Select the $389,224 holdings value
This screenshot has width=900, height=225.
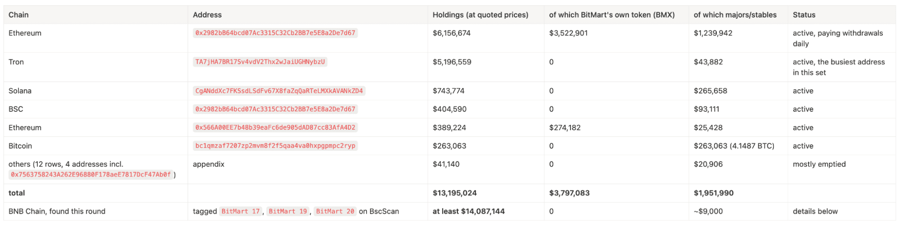click(x=449, y=128)
